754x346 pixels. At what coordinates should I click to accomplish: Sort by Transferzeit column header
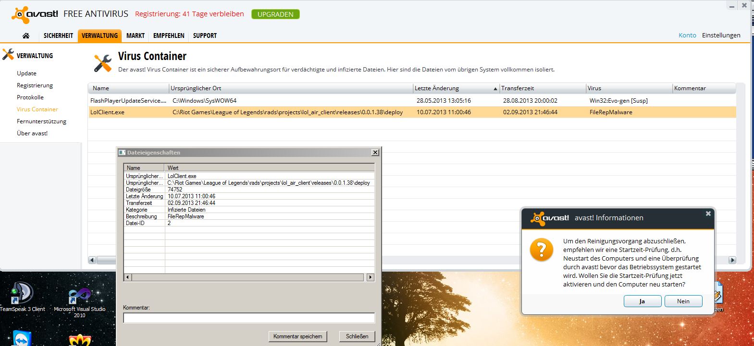[x=543, y=88]
